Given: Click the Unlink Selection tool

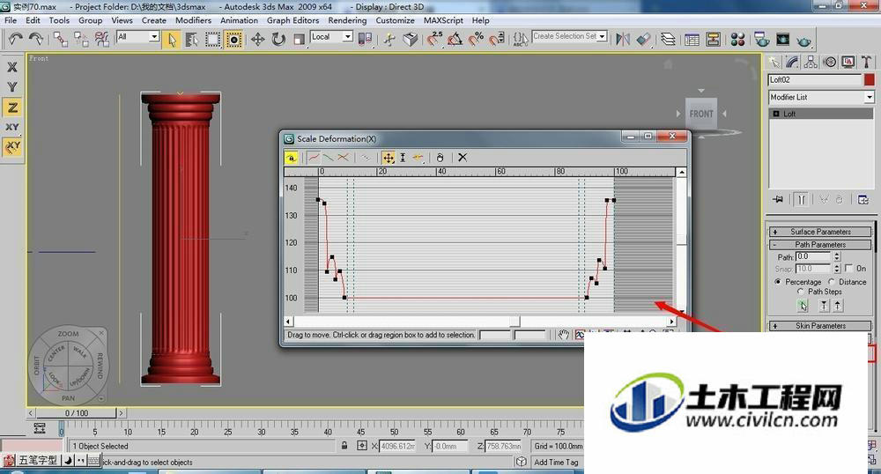Looking at the screenshot, I should [x=81, y=39].
